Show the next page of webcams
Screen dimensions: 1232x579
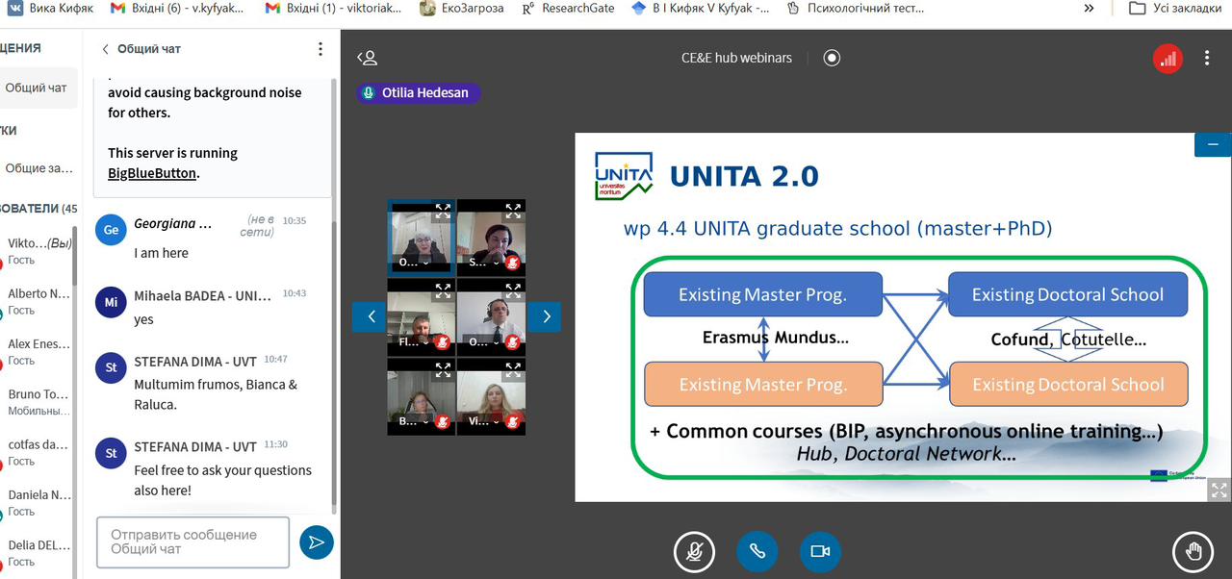click(x=545, y=316)
